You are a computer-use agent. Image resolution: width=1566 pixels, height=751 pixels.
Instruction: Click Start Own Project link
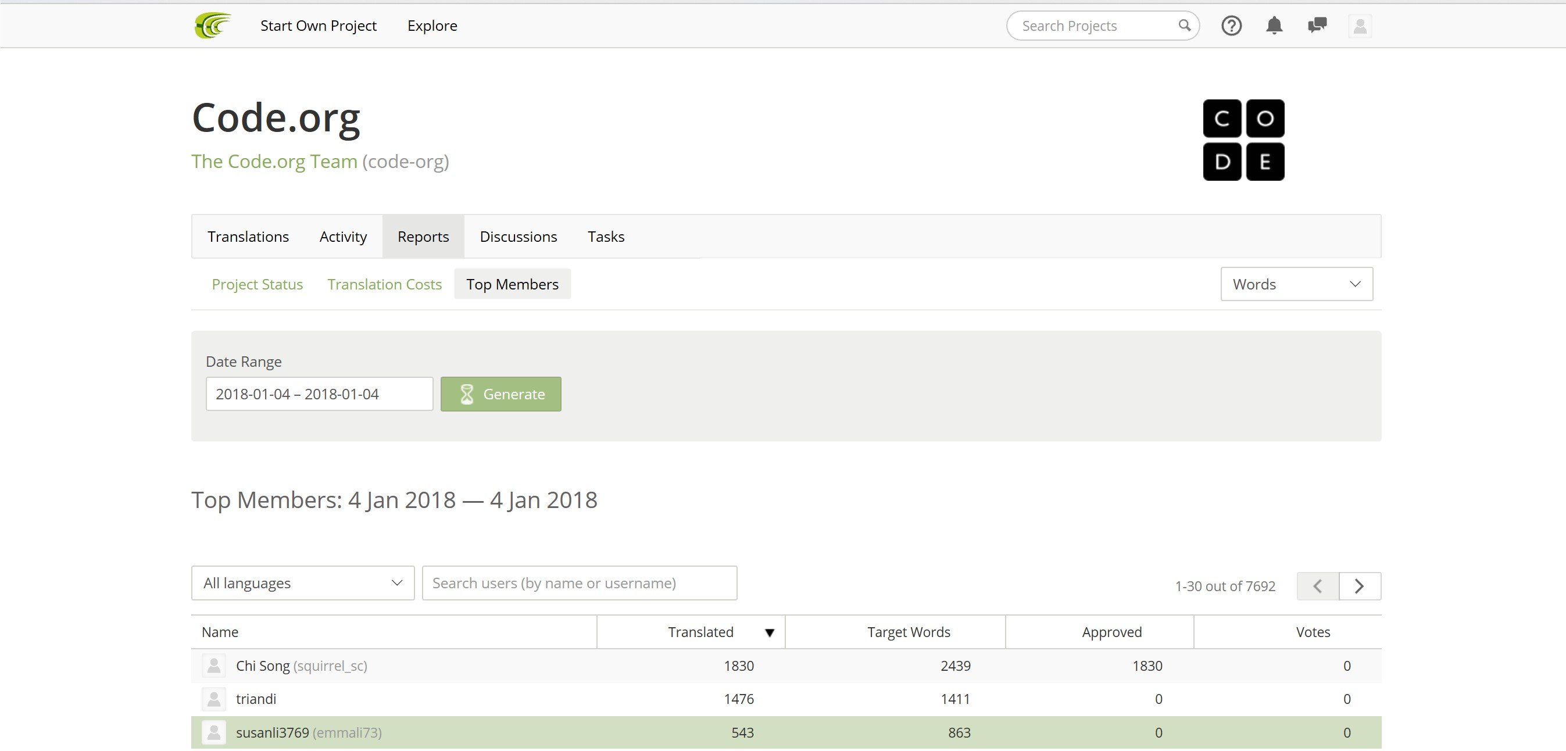click(x=319, y=26)
